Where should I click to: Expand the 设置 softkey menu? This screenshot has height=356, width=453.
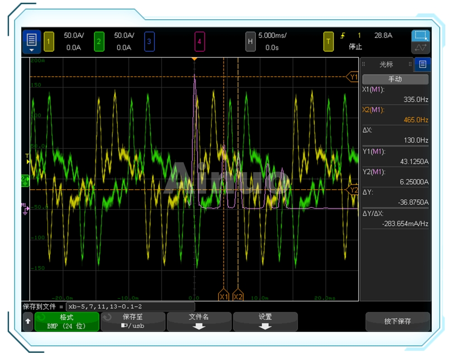point(265,322)
